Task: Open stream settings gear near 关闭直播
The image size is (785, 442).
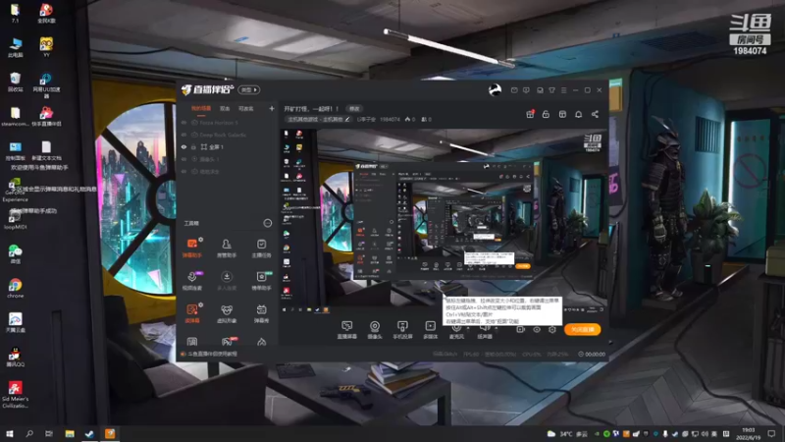Action: coord(552,329)
